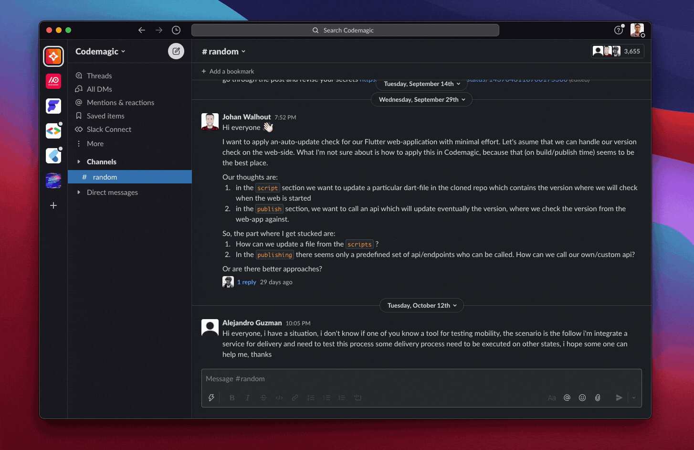Open Alejandro Guzman's profile name
This screenshot has height=450, width=694.
point(252,323)
